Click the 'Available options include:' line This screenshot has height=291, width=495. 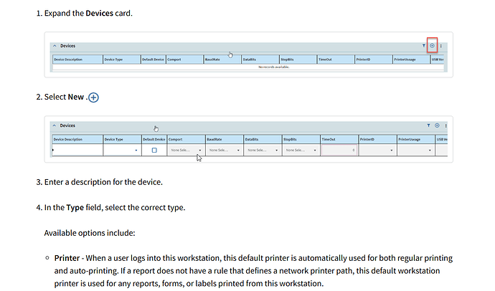click(90, 233)
